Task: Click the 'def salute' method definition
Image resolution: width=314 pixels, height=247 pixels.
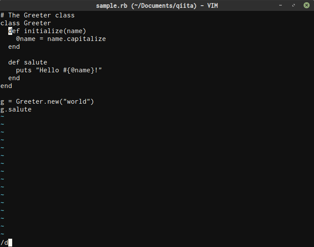Action: point(27,62)
